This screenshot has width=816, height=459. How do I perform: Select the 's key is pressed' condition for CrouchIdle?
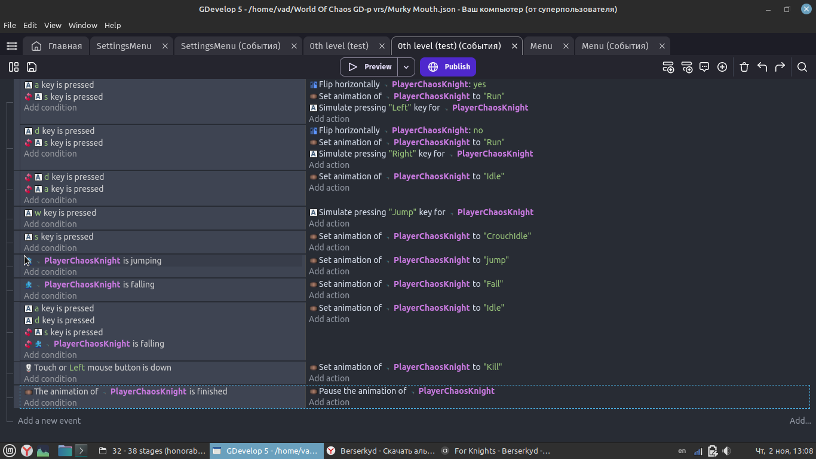tap(59, 237)
